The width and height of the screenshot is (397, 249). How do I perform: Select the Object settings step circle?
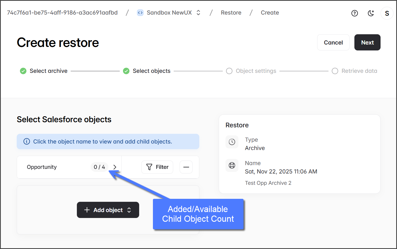tap(229, 71)
